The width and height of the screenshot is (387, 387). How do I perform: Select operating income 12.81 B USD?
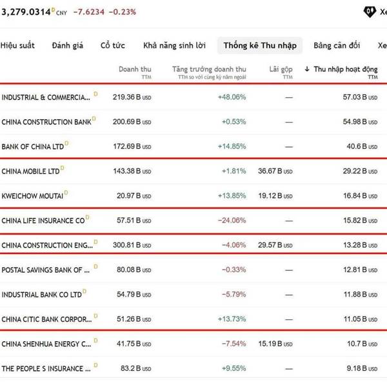pos(360,270)
